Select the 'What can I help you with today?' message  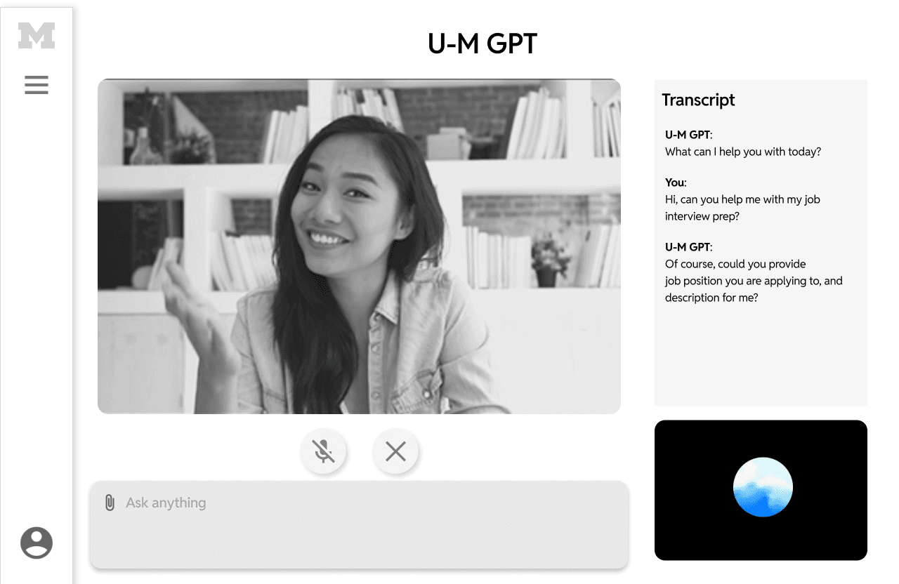(743, 152)
